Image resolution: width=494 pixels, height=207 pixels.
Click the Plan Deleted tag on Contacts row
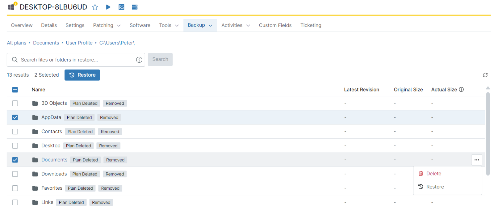tap(80, 132)
